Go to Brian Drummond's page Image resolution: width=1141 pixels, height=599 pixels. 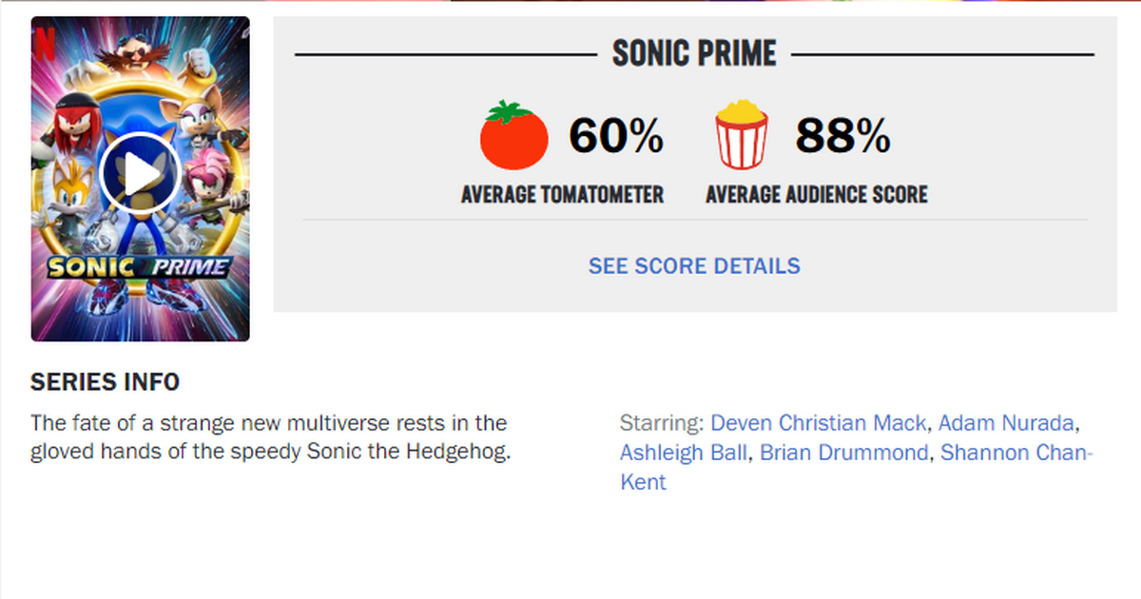pos(843,453)
